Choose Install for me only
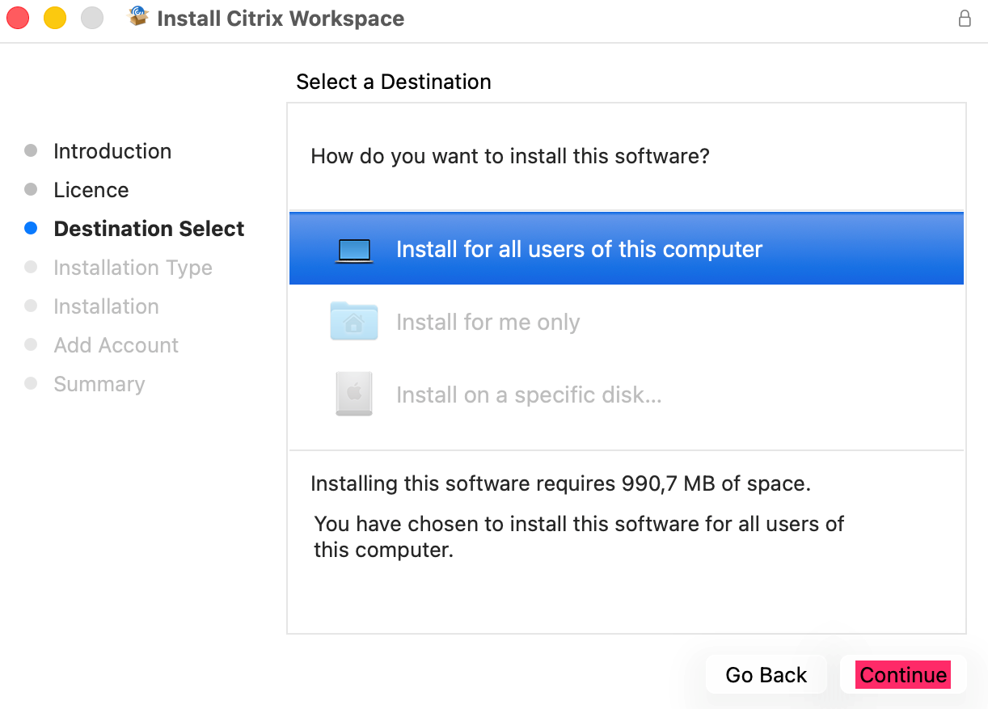The image size is (988, 709). tap(488, 323)
